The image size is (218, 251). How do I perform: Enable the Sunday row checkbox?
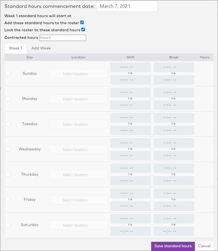point(8,73)
